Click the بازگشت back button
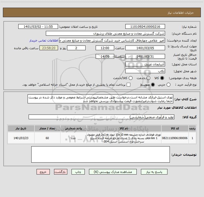The image size is (204, 197). (61, 172)
